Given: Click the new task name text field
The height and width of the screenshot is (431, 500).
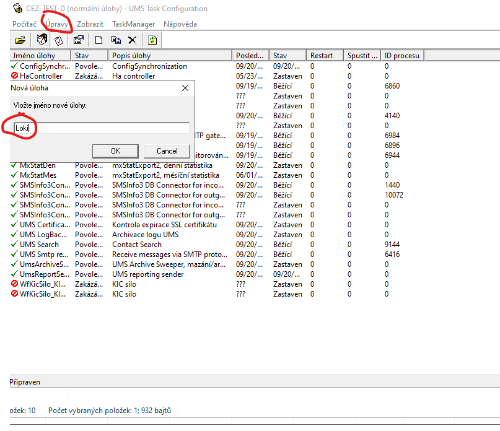Looking at the screenshot, I should point(102,128).
